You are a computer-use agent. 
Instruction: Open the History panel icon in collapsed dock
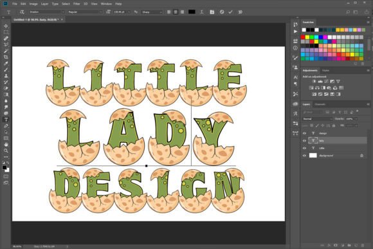click(x=295, y=24)
